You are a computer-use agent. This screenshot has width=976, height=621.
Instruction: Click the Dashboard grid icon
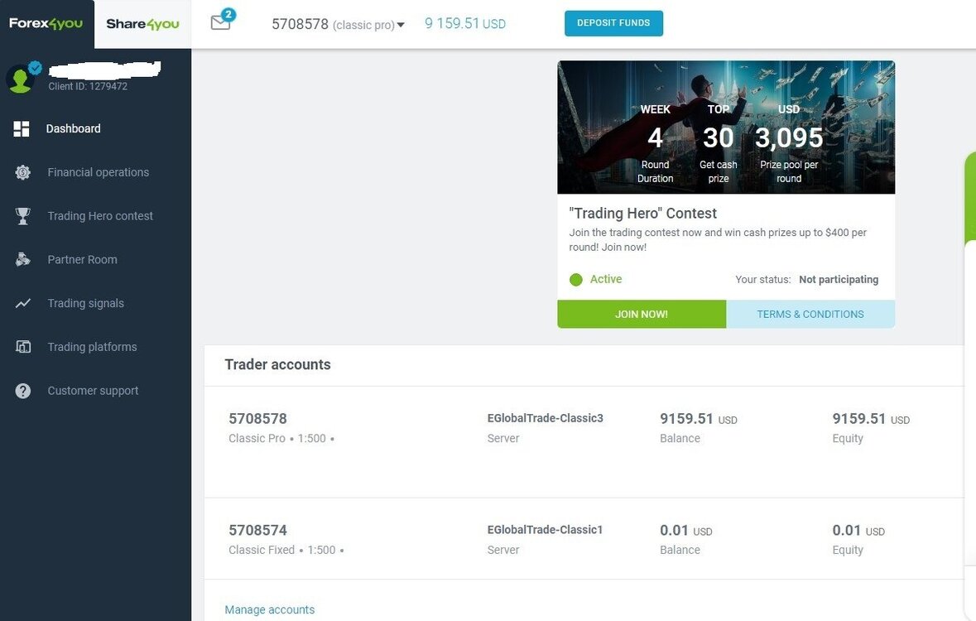coord(22,129)
